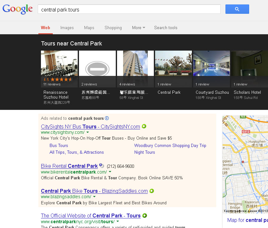Click the Renaissance Suzhou Hotel name
Screen dimensions: 268x228
pos(56,95)
